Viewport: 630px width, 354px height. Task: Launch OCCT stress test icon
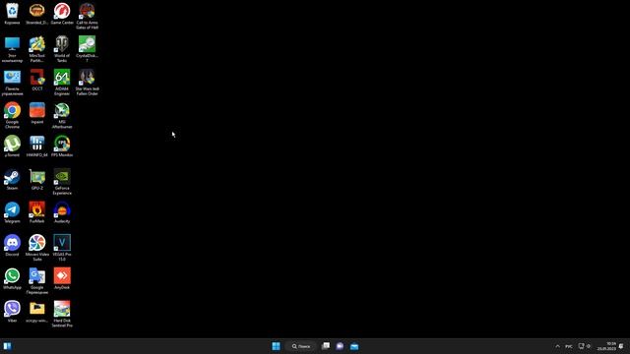[37, 80]
